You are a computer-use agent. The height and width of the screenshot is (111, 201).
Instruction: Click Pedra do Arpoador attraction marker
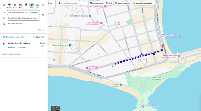143,106
